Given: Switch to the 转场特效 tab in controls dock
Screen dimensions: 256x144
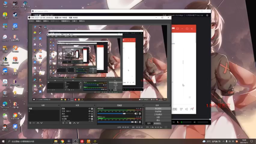Looking at the screenshot, I should coord(157,124).
